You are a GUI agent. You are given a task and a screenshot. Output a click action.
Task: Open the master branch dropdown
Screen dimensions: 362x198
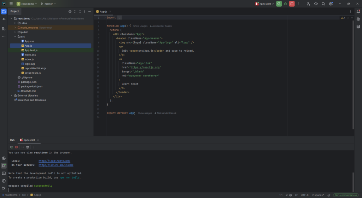(x=48, y=4)
